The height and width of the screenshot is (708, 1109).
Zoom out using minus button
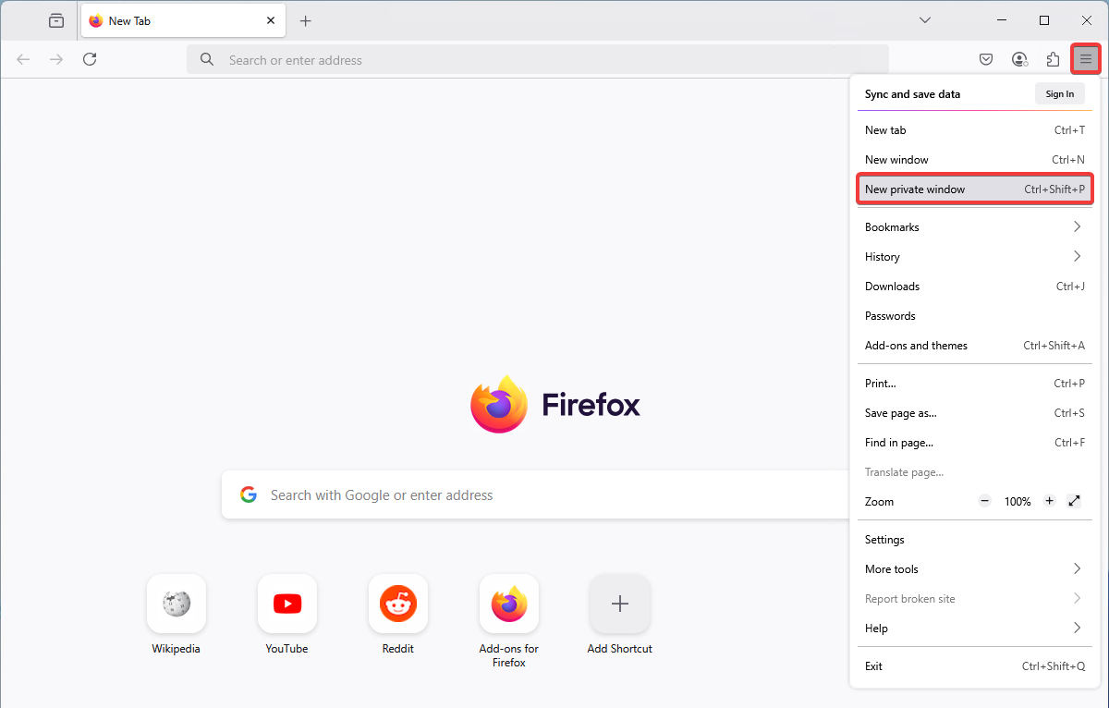click(985, 501)
